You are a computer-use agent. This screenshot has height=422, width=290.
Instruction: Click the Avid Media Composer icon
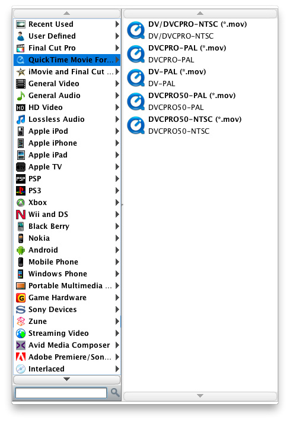[x=21, y=345]
